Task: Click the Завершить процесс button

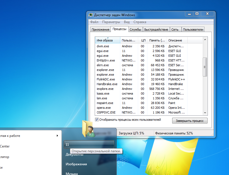Action: pos(190,120)
